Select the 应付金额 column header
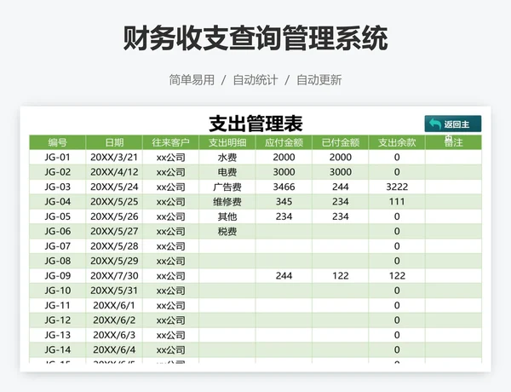Screen dimensions: 511x392 tap(284, 142)
